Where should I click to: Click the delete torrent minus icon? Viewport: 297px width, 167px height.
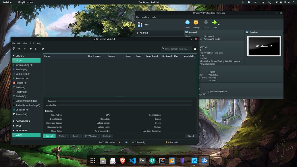(x=25, y=48)
